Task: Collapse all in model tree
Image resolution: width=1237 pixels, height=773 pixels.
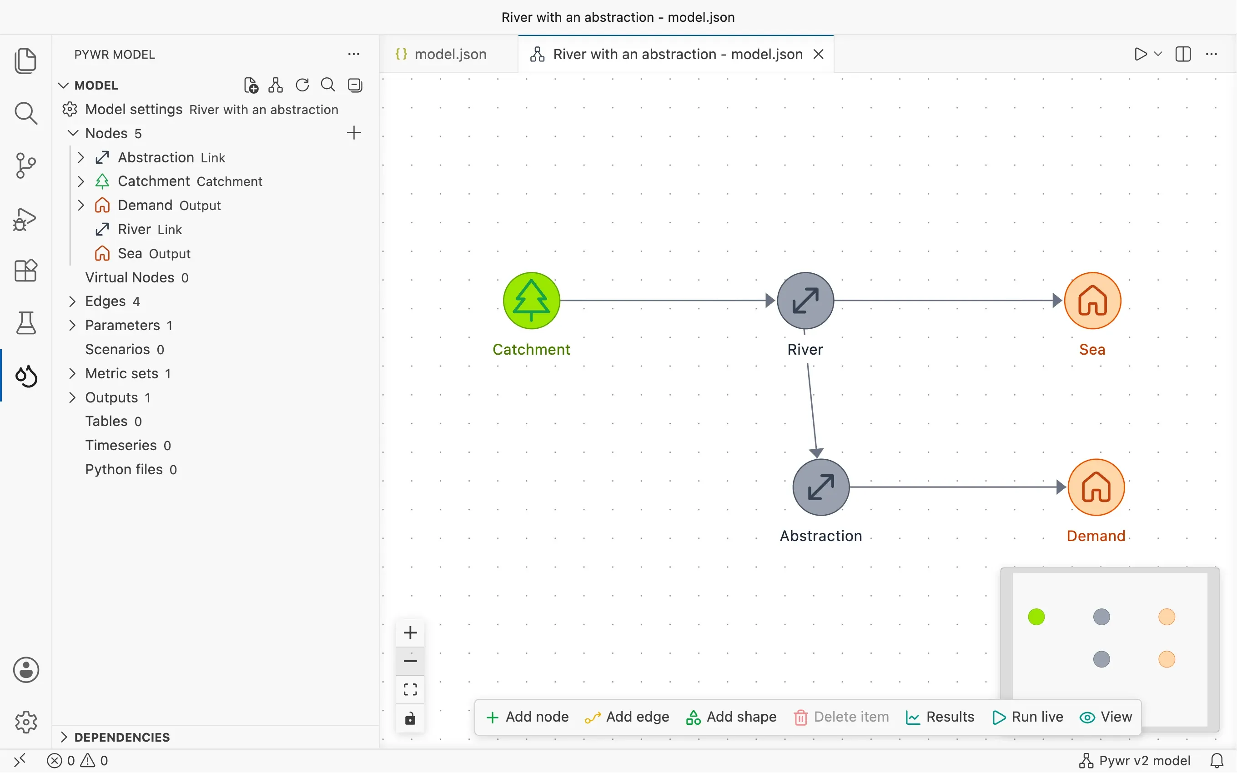Action: [355, 85]
